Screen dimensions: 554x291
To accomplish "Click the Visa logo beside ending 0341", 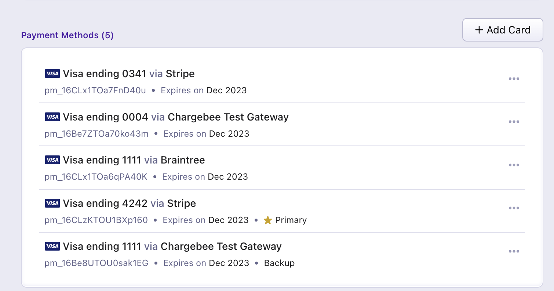I will (52, 74).
